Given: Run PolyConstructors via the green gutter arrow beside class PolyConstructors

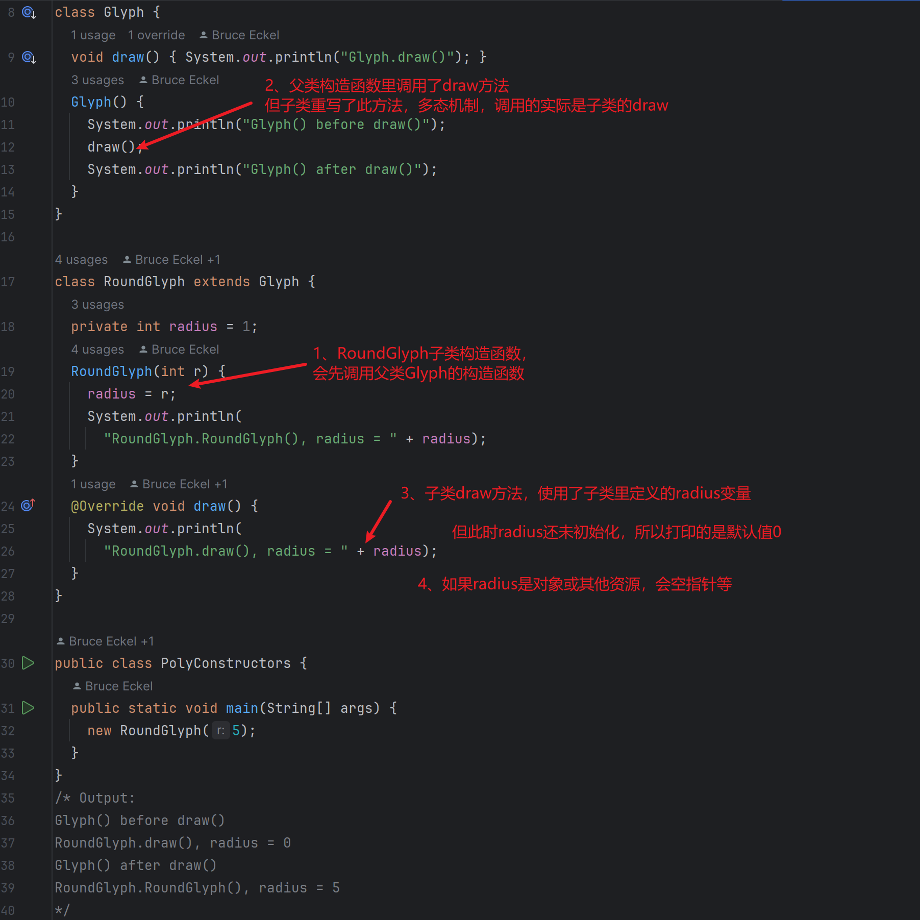Looking at the screenshot, I should coord(28,663).
